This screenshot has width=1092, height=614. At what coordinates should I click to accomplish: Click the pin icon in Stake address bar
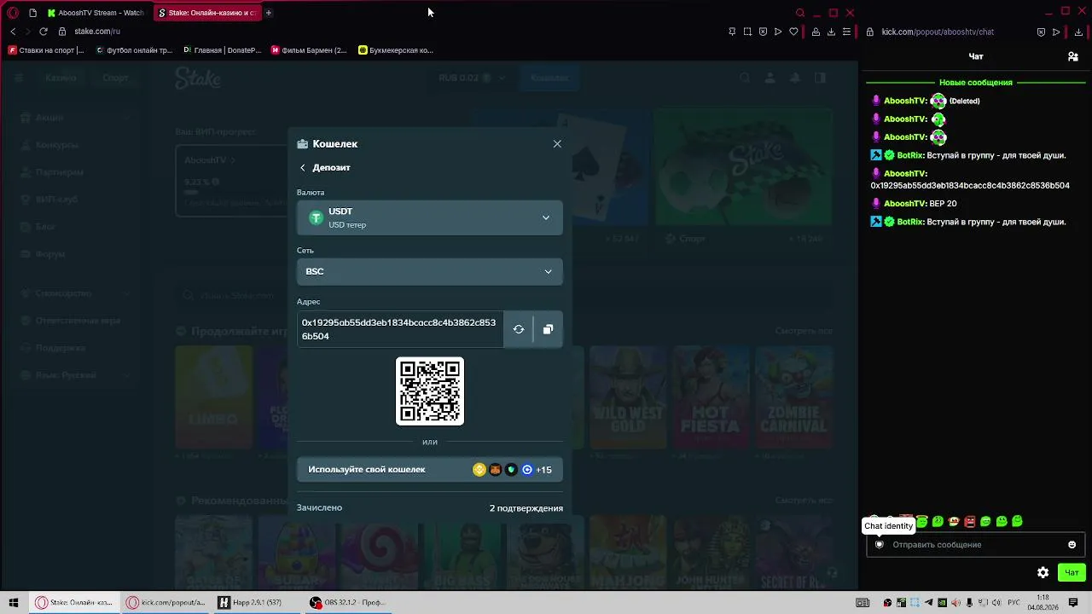[732, 32]
